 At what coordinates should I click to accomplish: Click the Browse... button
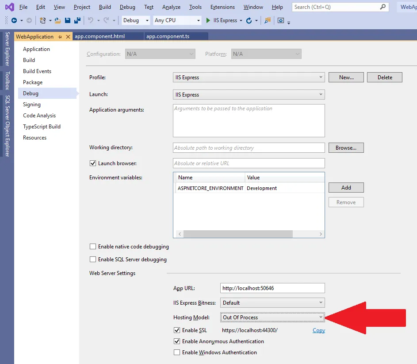pyautogui.click(x=346, y=148)
